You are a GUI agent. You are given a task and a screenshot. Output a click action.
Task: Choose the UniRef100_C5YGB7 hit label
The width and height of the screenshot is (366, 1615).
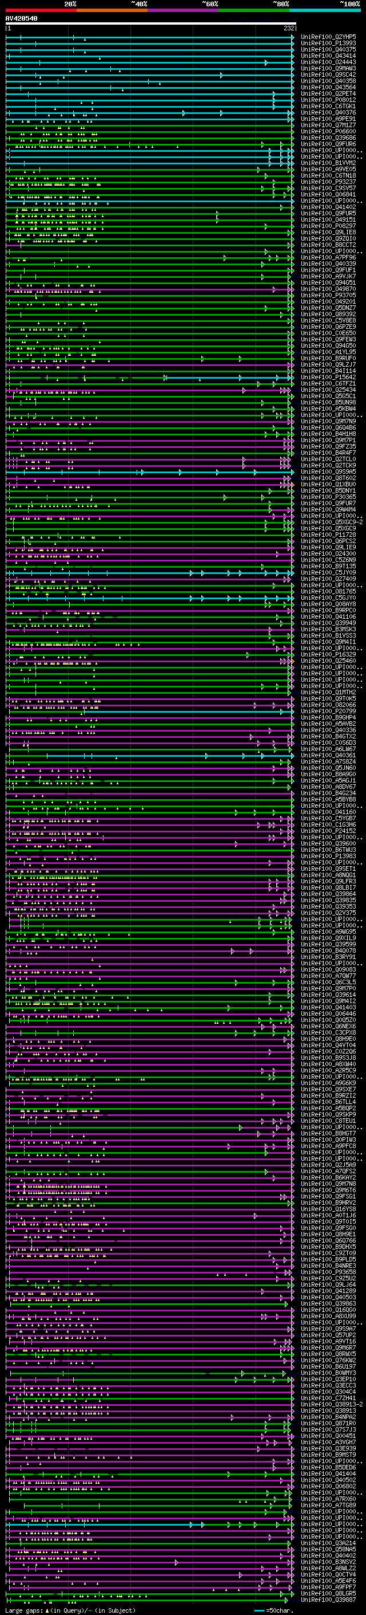(x=328, y=819)
